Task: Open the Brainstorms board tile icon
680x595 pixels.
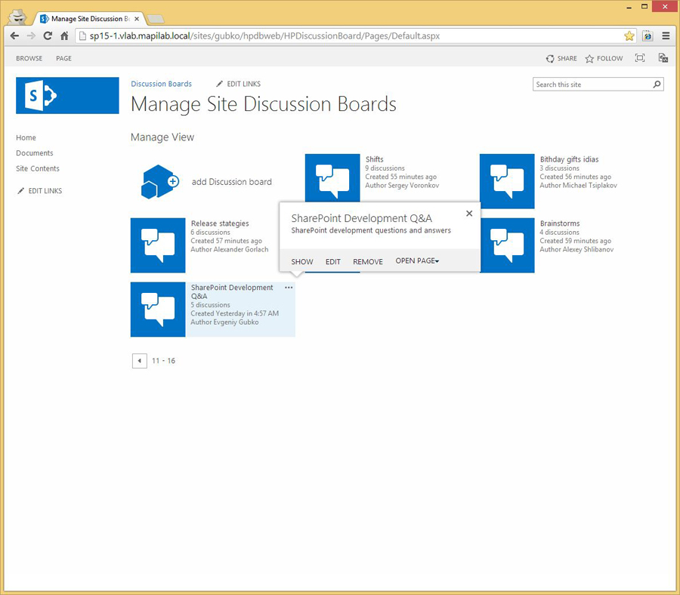Action: point(507,245)
